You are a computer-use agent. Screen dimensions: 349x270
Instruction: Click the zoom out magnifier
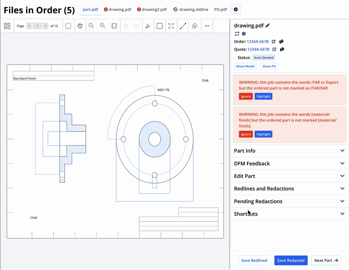(91, 26)
